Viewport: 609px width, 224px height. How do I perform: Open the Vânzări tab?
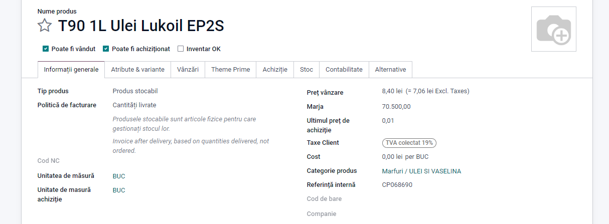point(188,70)
